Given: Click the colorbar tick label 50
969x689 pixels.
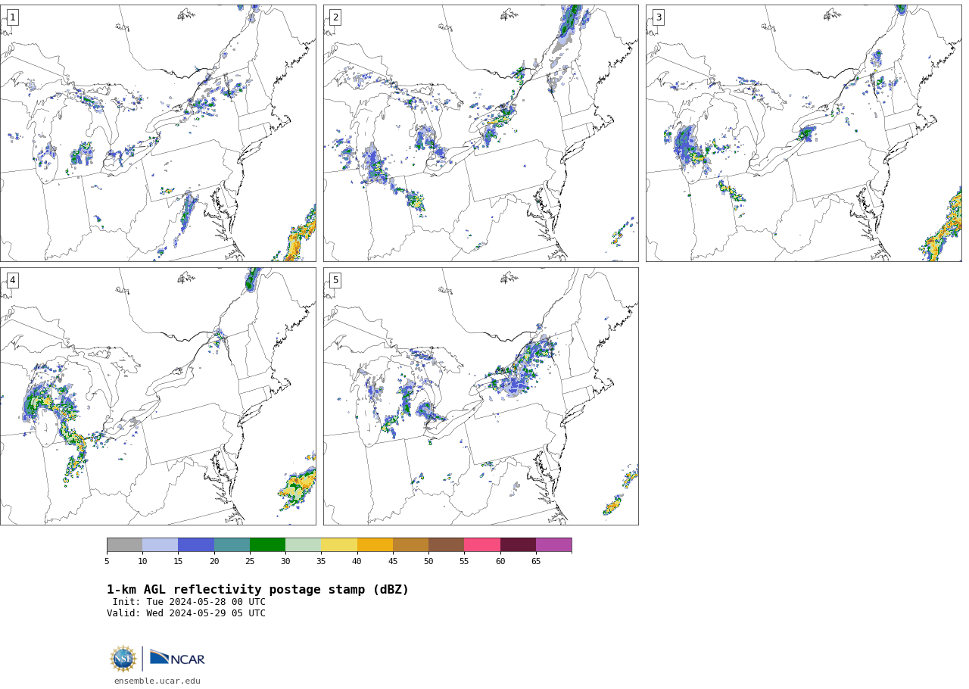Looking at the screenshot, I should coord(428,562).
